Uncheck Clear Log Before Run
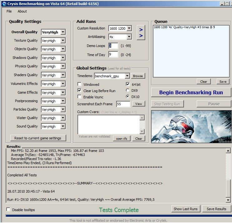The height and width of the screenshot is (223, 232). pyautogui.click(x=79, y=91)
